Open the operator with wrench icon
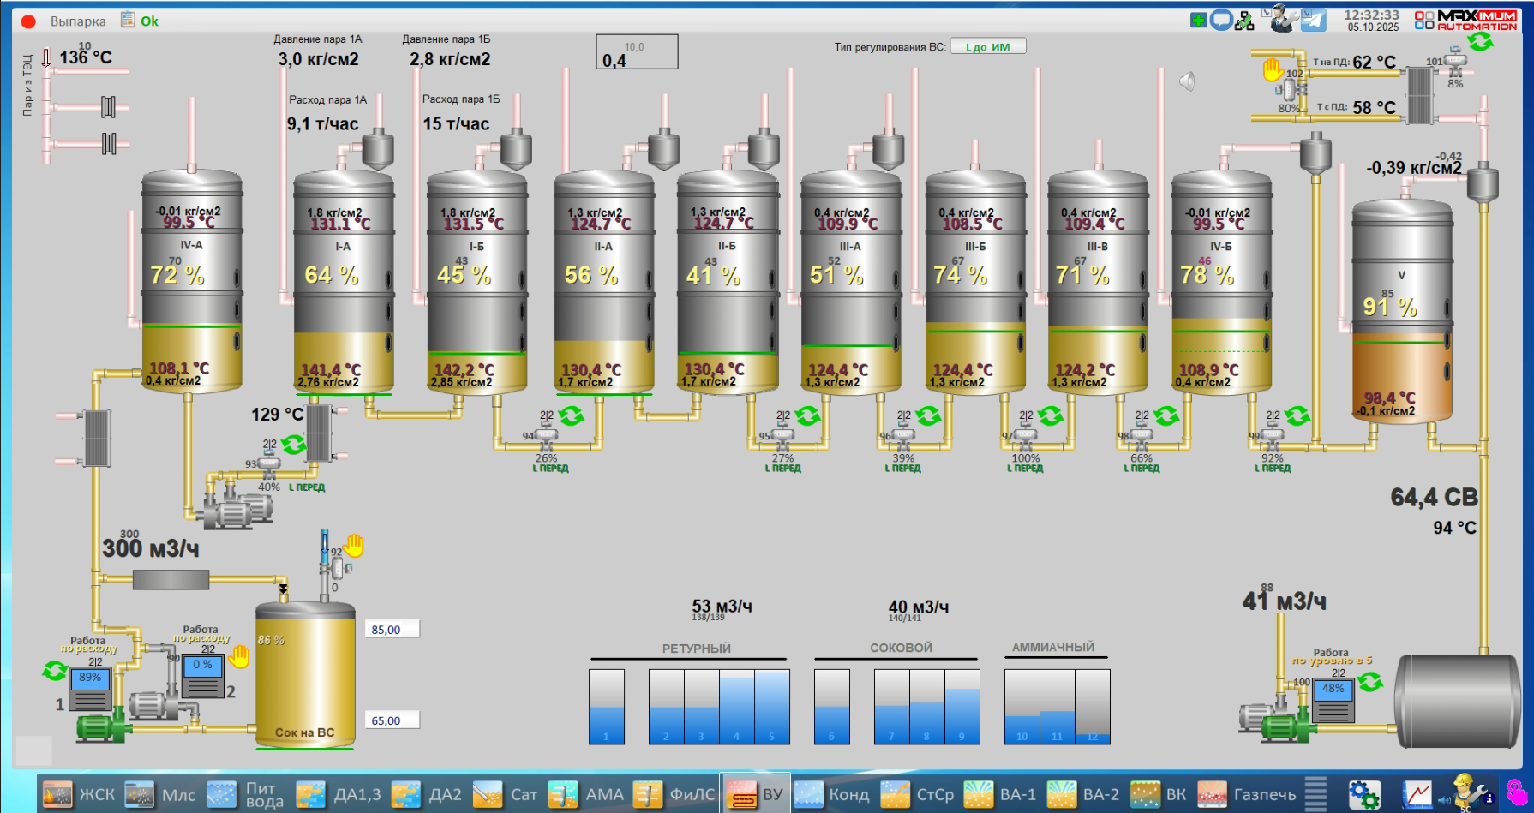 1280,19
